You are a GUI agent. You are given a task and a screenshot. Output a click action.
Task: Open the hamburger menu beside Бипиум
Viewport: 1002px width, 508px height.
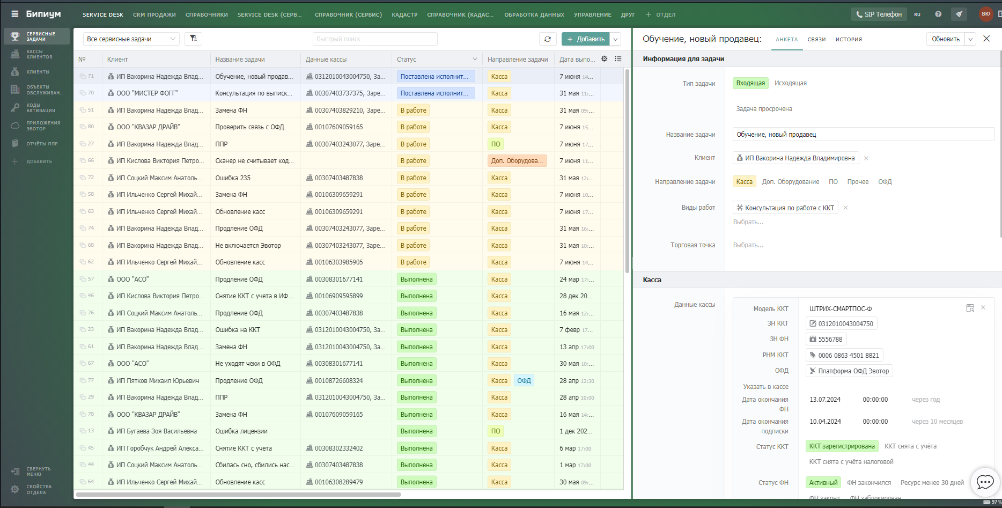click(15, 14)
